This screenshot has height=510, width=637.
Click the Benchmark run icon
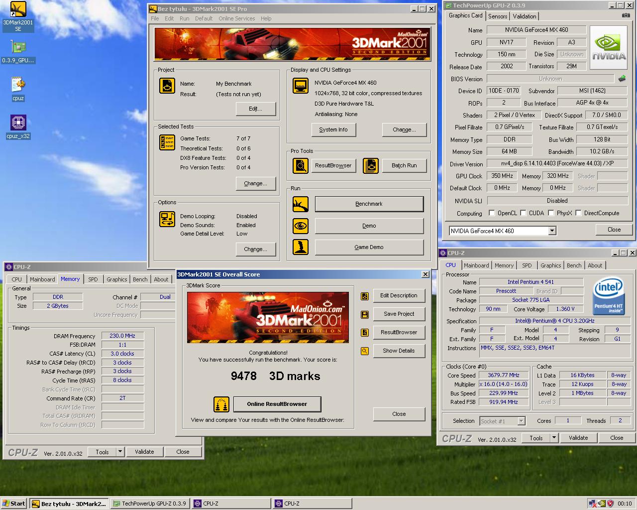pos(301,204)
